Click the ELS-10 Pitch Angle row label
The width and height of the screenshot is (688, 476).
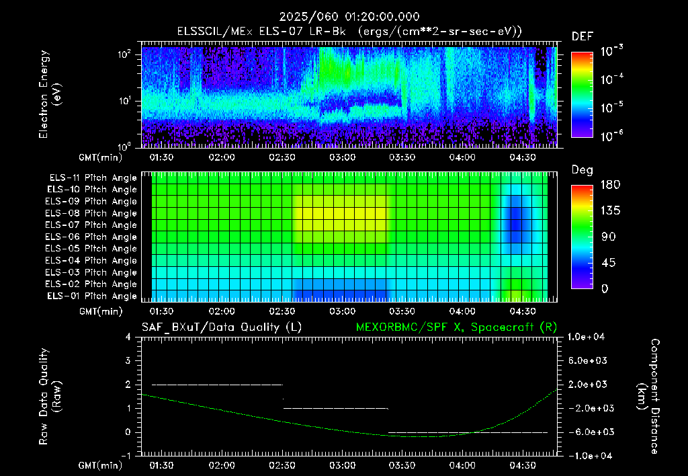[x=91, y=190]
